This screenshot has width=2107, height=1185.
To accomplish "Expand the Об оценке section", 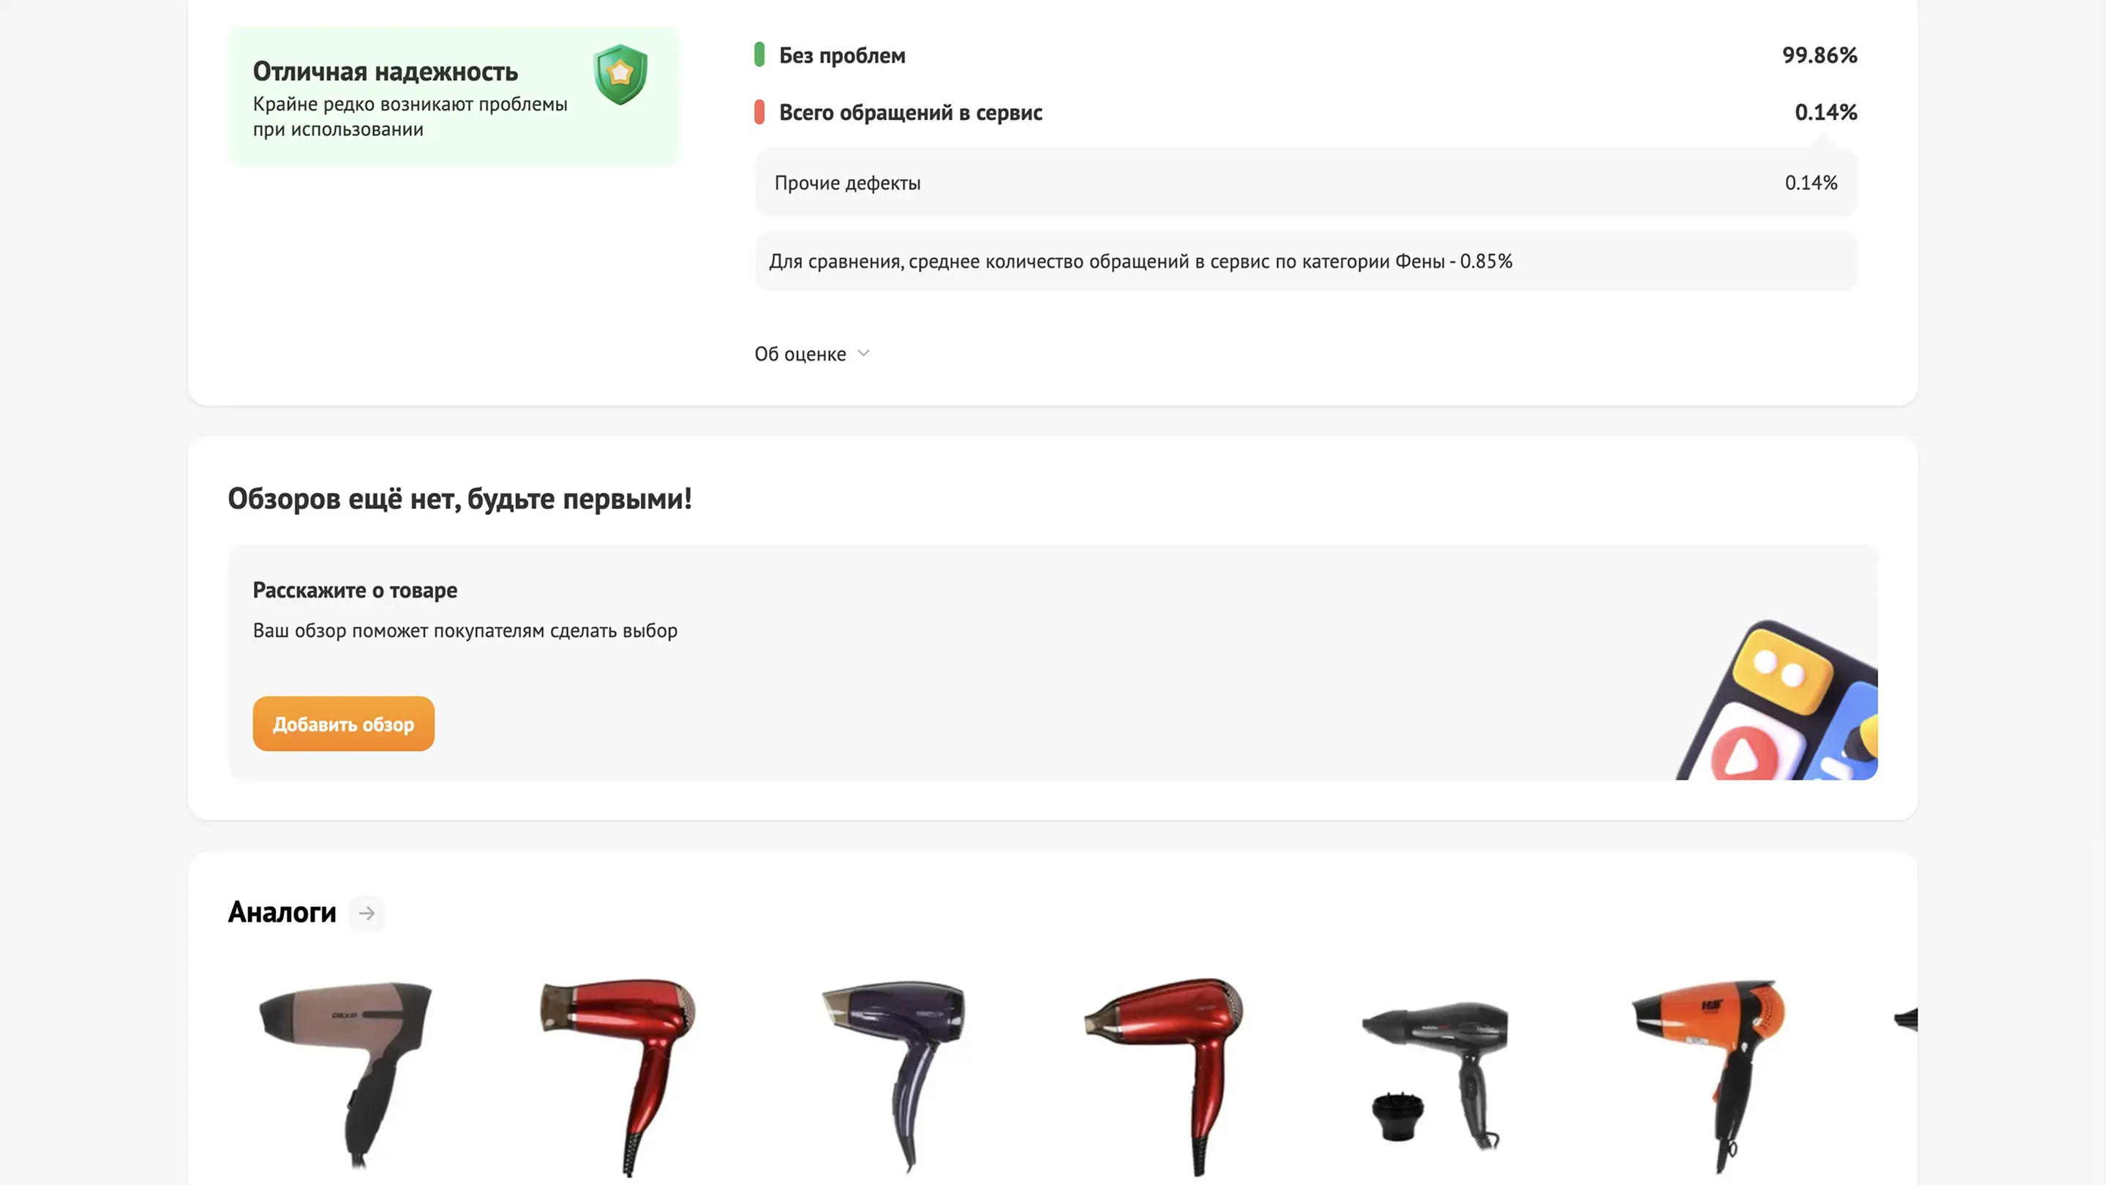I will coord(811,354).
